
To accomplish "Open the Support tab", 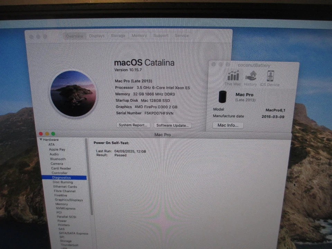I will click(x=160, y=36).
